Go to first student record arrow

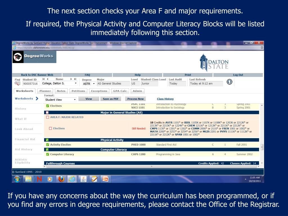(x=43, y=79)
